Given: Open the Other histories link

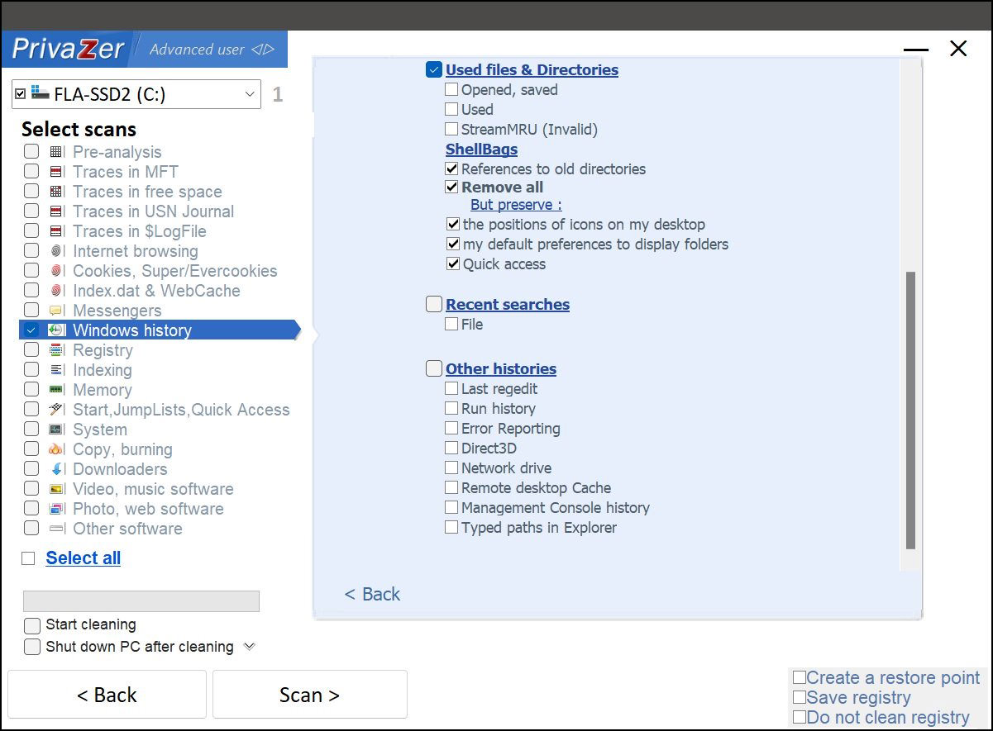Looking at the screenshot, I should tap(501, 369).
